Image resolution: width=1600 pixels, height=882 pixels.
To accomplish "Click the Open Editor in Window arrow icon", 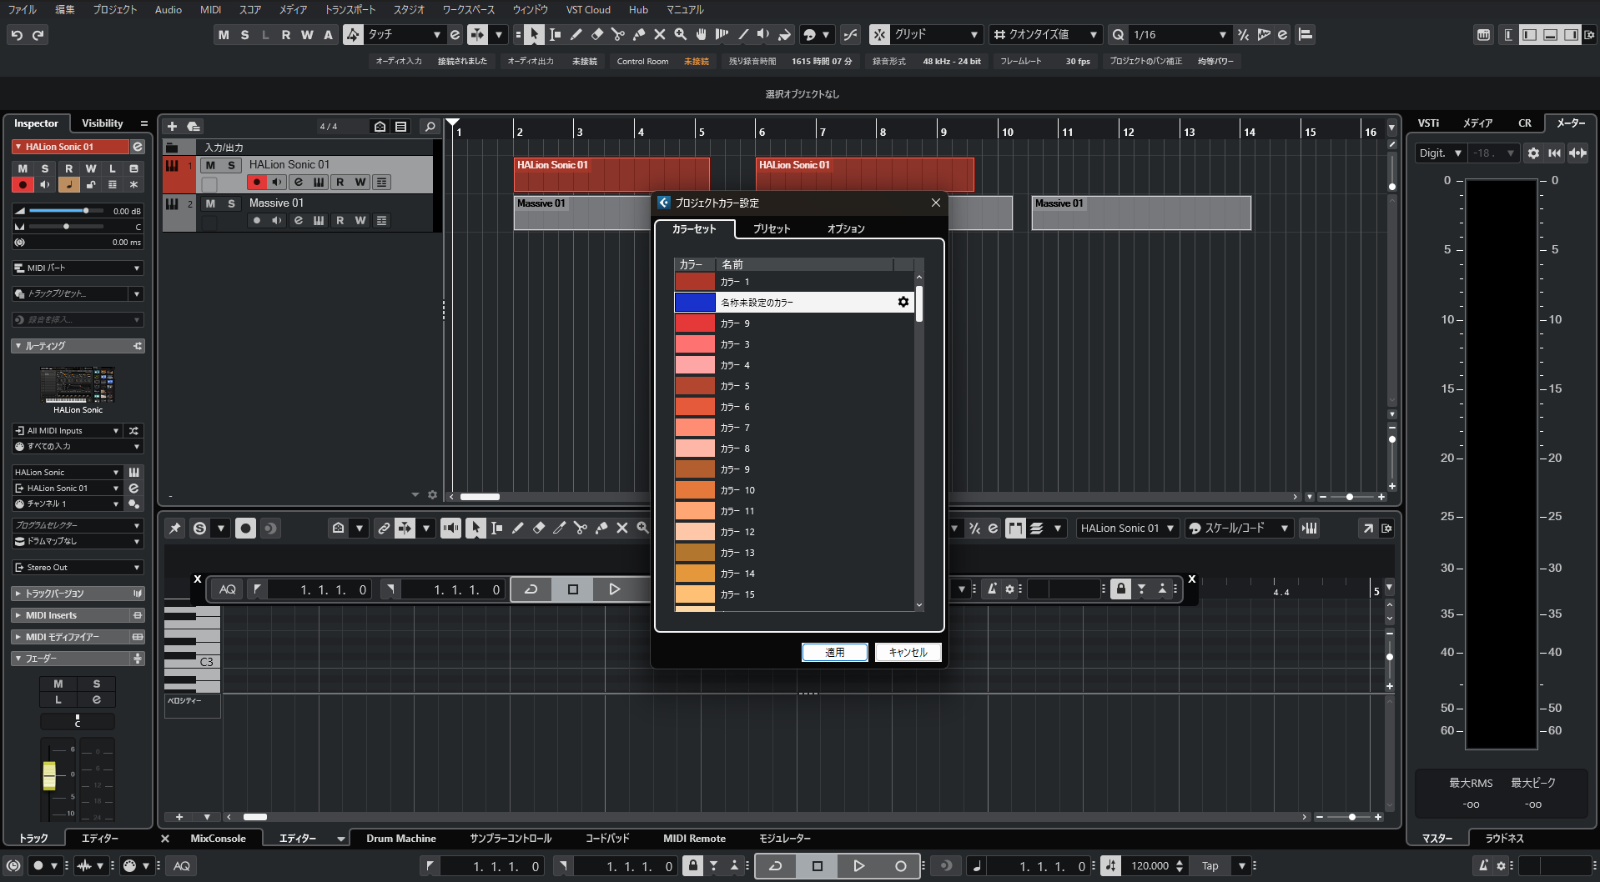I will click(x=1368, y=529).
